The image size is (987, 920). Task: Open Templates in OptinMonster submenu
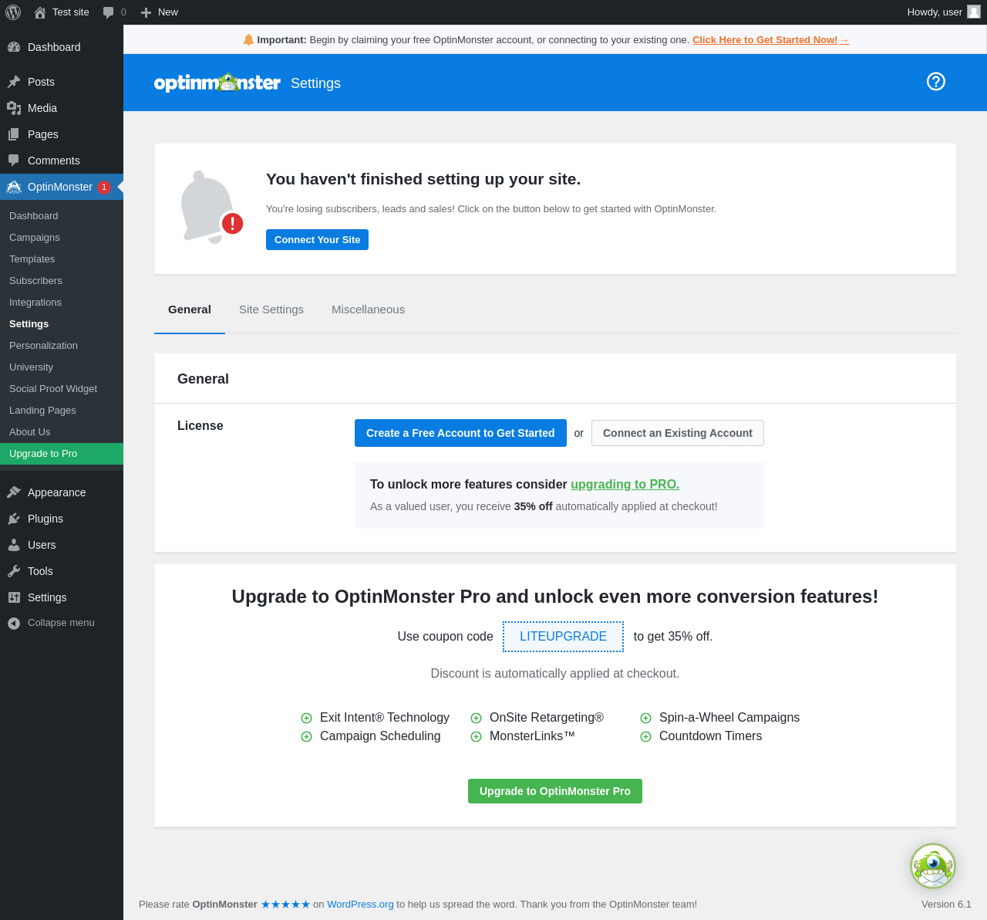[x=62, y=259]
